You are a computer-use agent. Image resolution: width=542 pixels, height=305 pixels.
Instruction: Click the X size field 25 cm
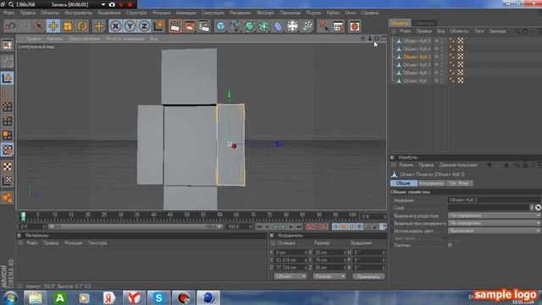pos(330,252)
